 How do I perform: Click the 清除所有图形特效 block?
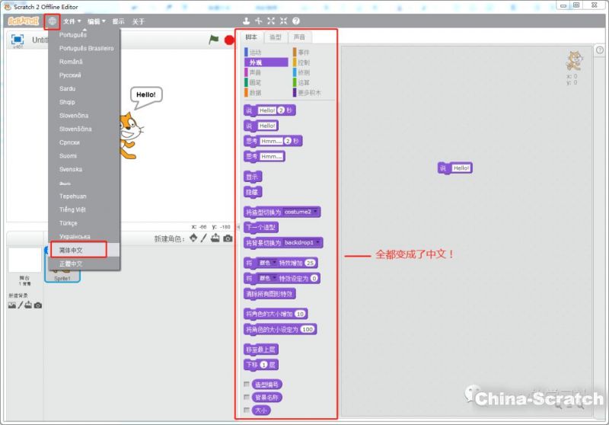coord(269,294)
